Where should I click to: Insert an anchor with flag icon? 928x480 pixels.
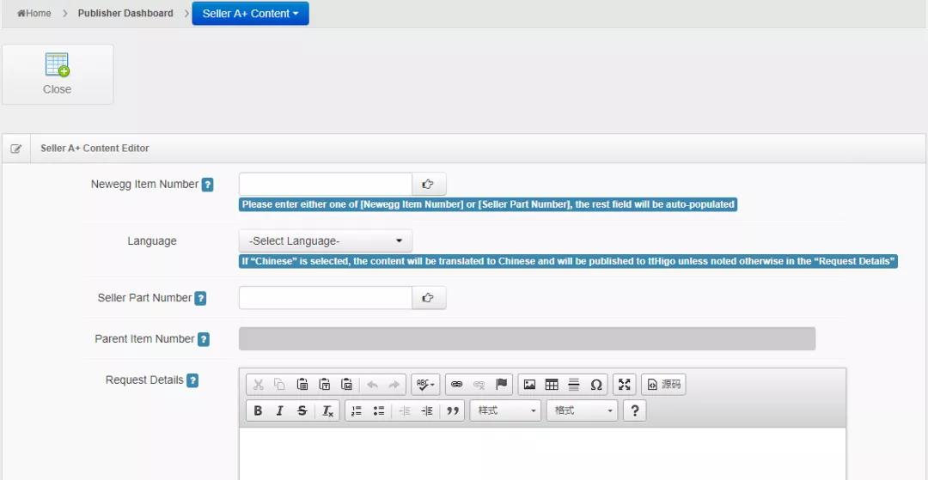[x=501, y=385]
